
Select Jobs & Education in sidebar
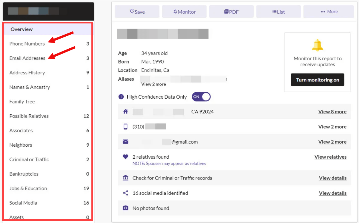coord(28,188)
